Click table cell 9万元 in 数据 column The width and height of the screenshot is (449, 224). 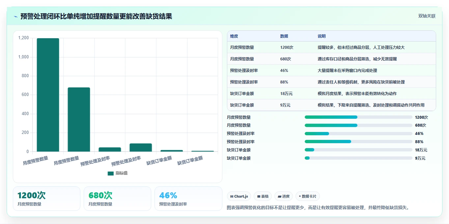click(x=285, y=105)
